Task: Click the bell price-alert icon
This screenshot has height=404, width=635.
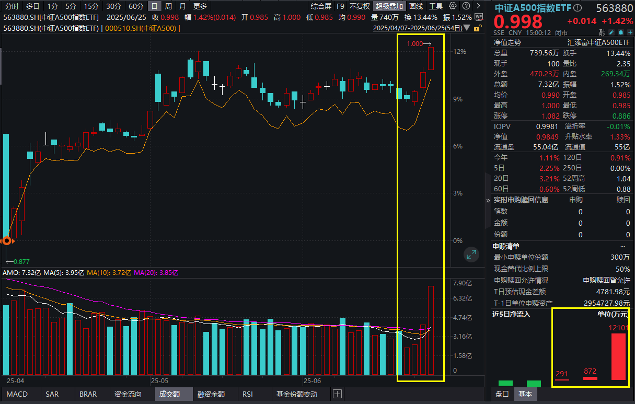Action: tap(620, 31)
